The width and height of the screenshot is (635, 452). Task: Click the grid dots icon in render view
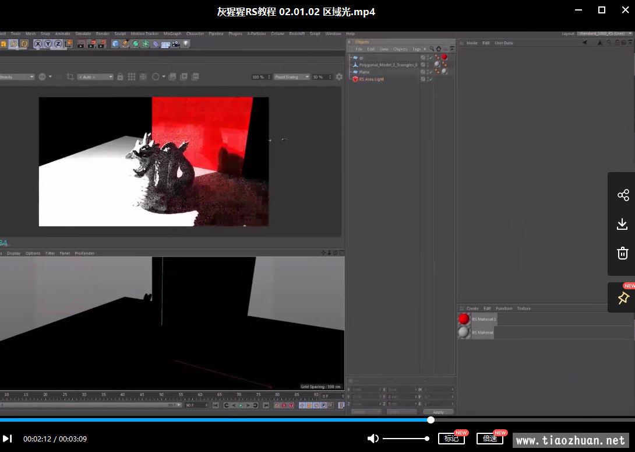132,76
